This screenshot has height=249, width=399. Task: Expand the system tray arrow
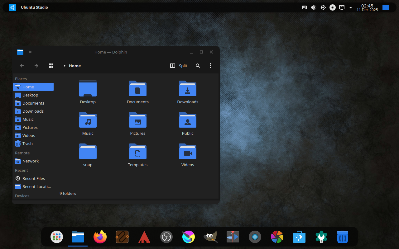point(350,7)
